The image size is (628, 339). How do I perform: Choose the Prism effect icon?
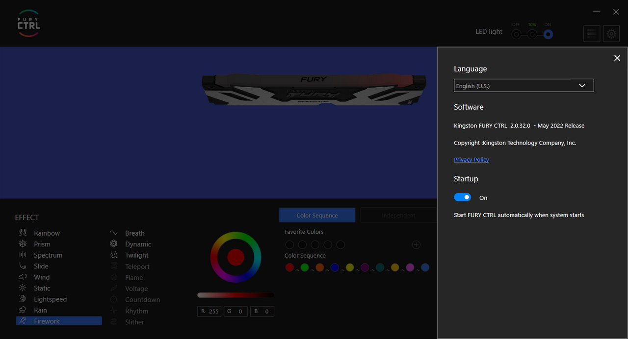pos(23,244)
